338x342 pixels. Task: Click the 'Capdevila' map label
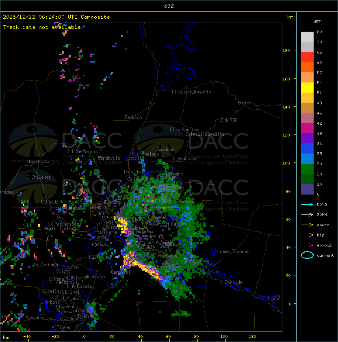pos(109,158)
